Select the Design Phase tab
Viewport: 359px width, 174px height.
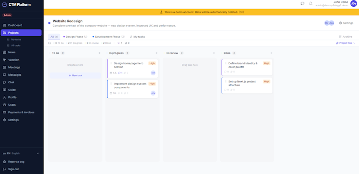click(75, 37)
